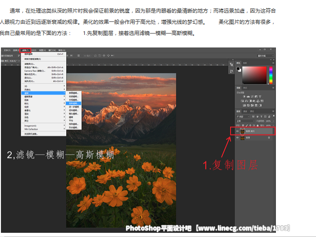Image resolution: width=316 pixels, height=237 pixels.
Task: Open the 窗口(W) menu
Action: point(52,50)
